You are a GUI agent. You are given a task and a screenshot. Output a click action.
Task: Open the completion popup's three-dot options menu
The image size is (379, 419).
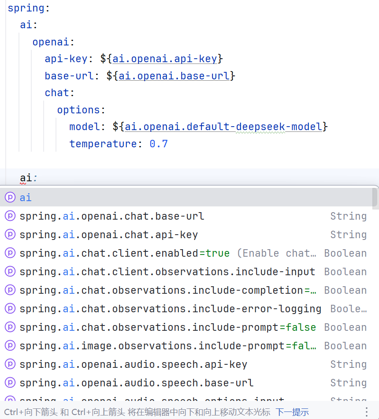[367, 412]
